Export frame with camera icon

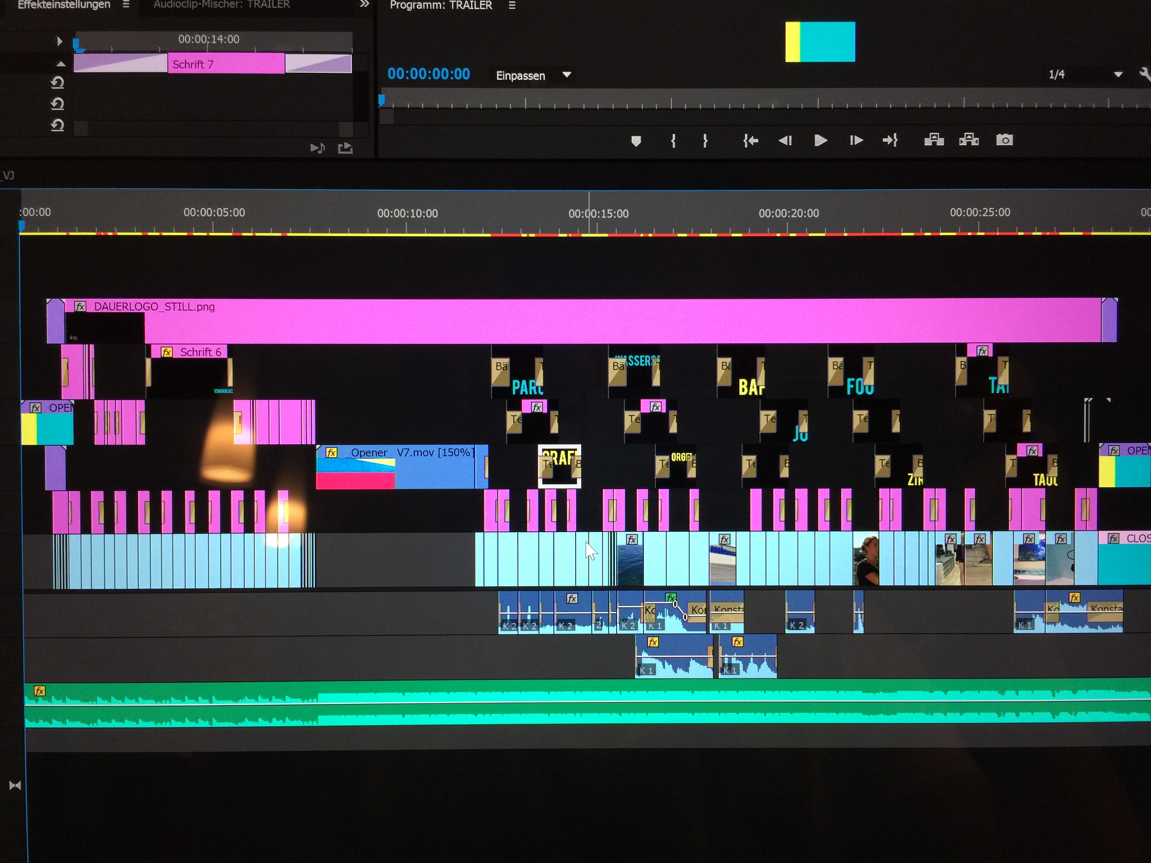[x=1004, y=140]
